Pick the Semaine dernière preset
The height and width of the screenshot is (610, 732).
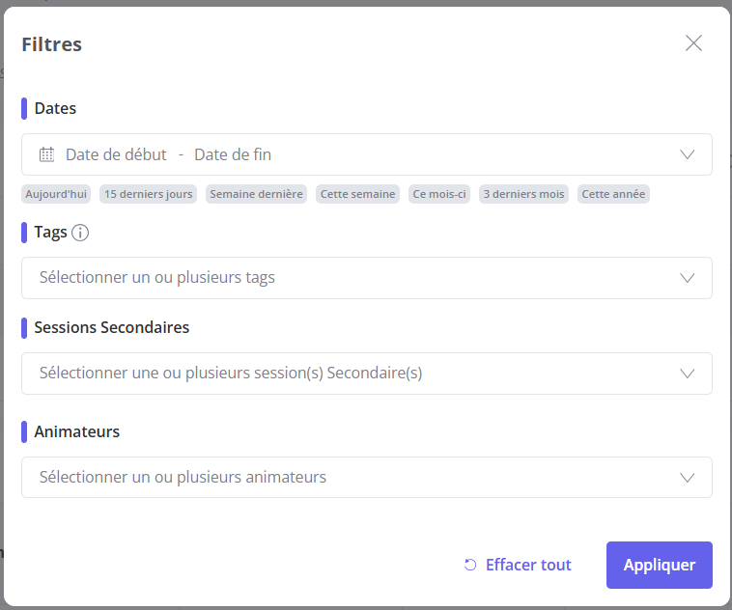pyautogui.click(x=256, y=194)
